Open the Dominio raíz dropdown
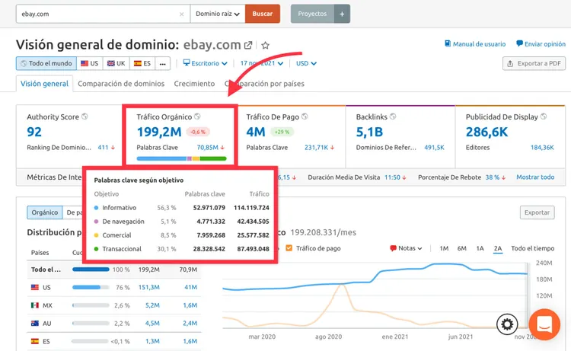The width and height of the screenshot is (571, 351). click(218, 14)
